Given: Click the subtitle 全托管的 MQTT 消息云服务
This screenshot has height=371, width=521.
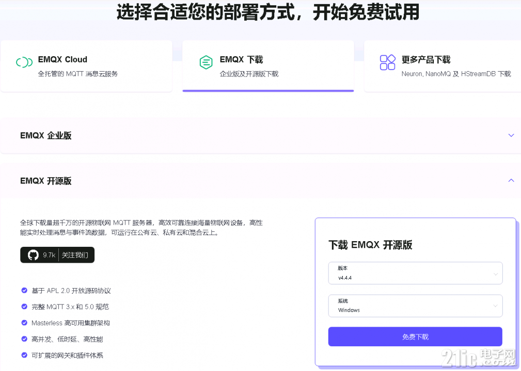Looking at the screenshot, I should (78, 74).
